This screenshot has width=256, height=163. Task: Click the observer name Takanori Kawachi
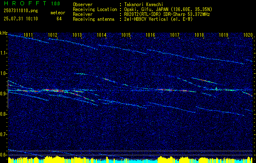(x=144, y=4)
